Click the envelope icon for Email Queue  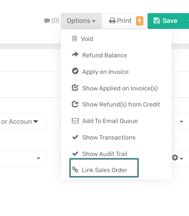point(75,121)
